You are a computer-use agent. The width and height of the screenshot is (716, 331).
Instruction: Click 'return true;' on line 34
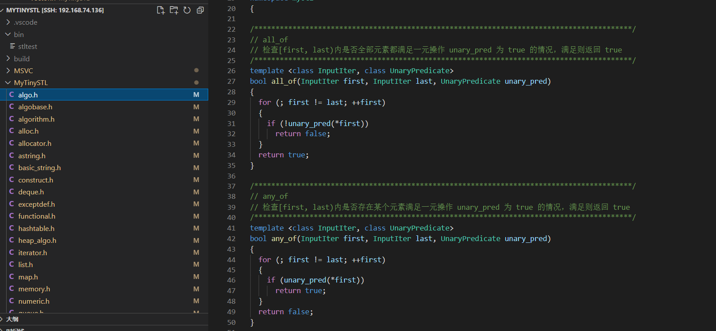[x=284, y=155]
